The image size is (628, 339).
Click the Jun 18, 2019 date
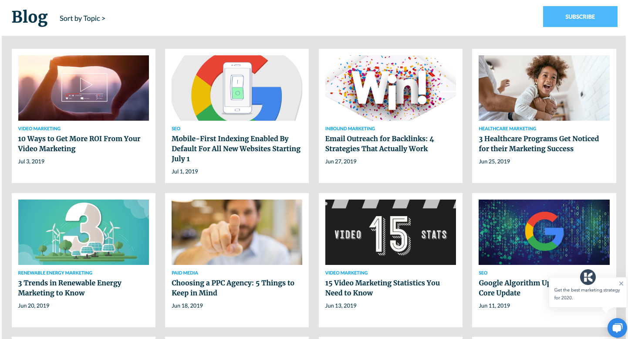click(x=187, y=305)
